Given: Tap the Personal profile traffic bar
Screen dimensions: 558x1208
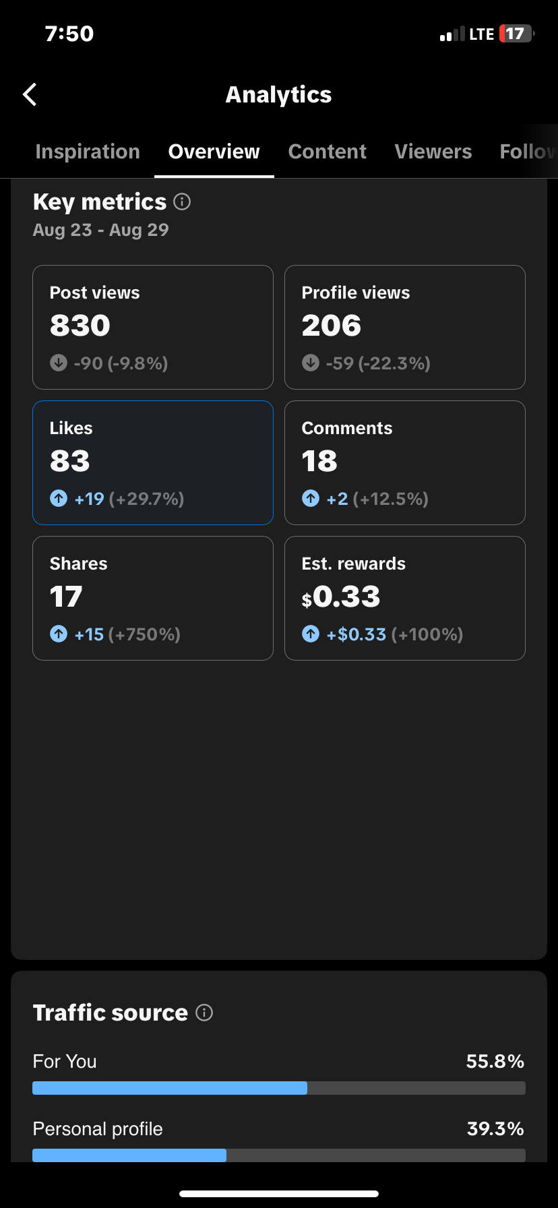Looking at the screenshot, I should click(x=279, y=1155).
